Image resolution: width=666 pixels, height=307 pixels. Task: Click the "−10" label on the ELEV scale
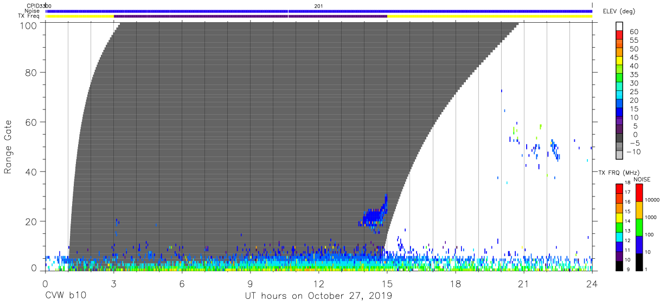pyautogui.click(x=634, y=152)
